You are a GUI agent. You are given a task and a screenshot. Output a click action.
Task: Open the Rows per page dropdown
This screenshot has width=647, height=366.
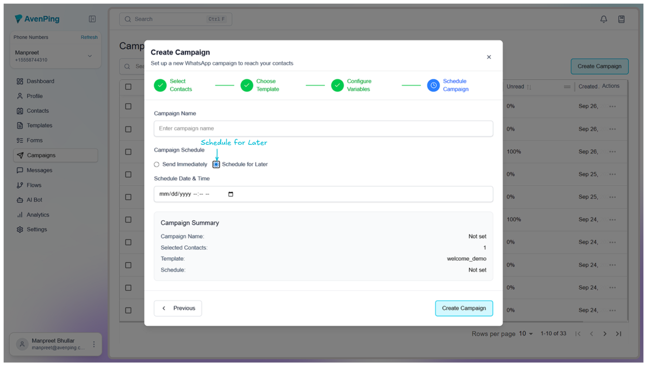pos(525,334)
